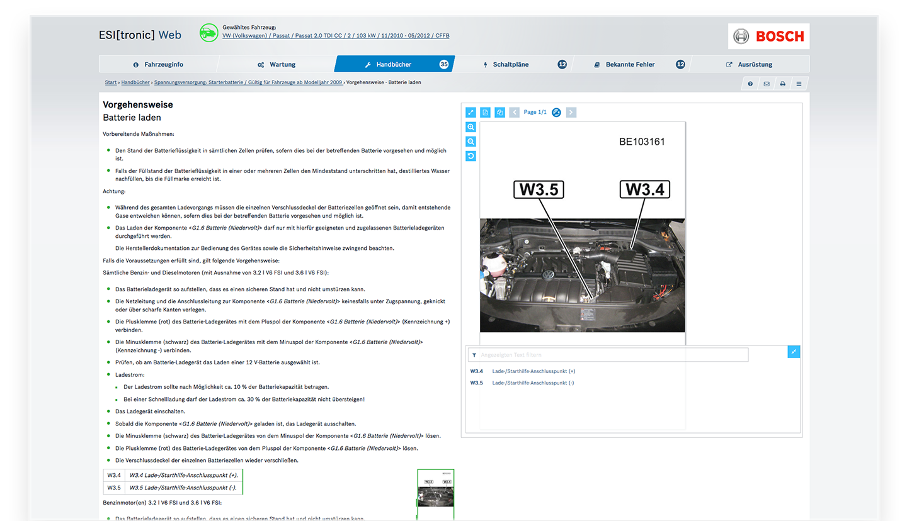The width and height of the screenshot is (907, 521).
Task: Go to Start in breadcrumb
Action: pos(111,82)
